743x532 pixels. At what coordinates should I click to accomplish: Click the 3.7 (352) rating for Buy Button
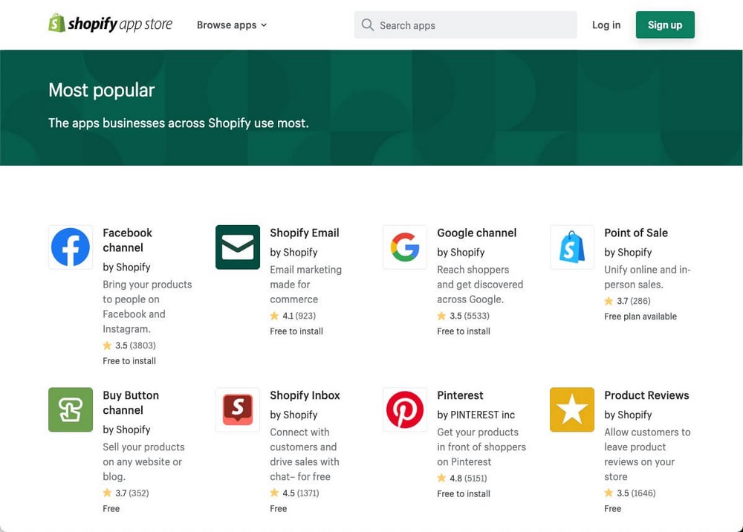[126, 493]
